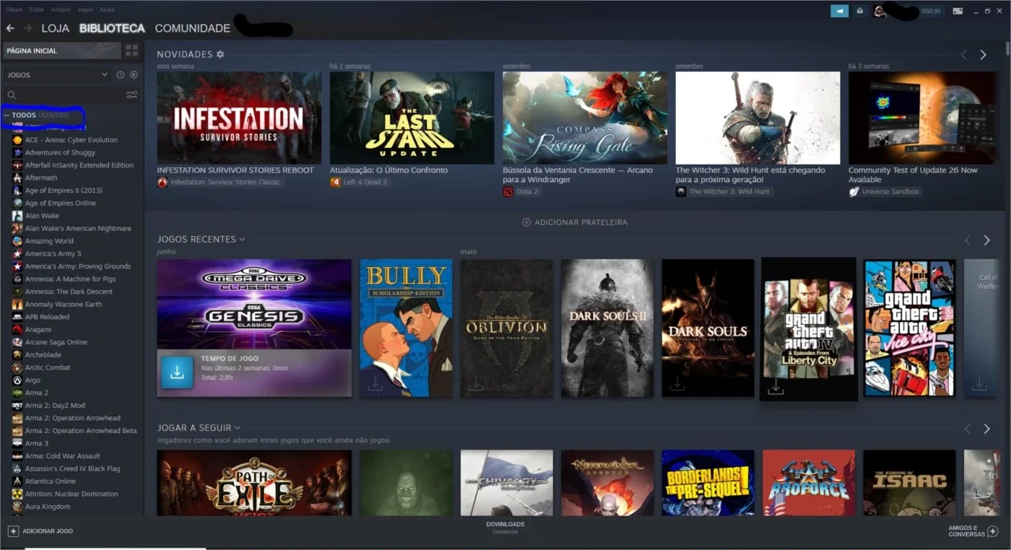The width and height of the screenshot is (1011, 550).
Task: Click the Universe Sandbox game icon
Action: (x=854, y=191)
